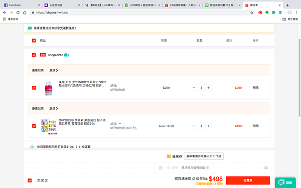Open the green chat widget button
Viewport: 301px width, 188px height.
(285, 182)
